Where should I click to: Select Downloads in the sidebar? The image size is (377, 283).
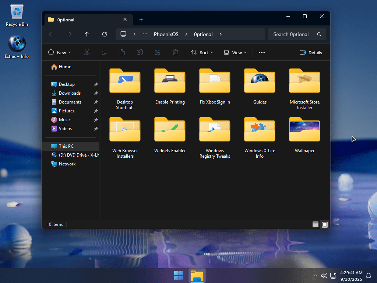click(x=70, y=93)
